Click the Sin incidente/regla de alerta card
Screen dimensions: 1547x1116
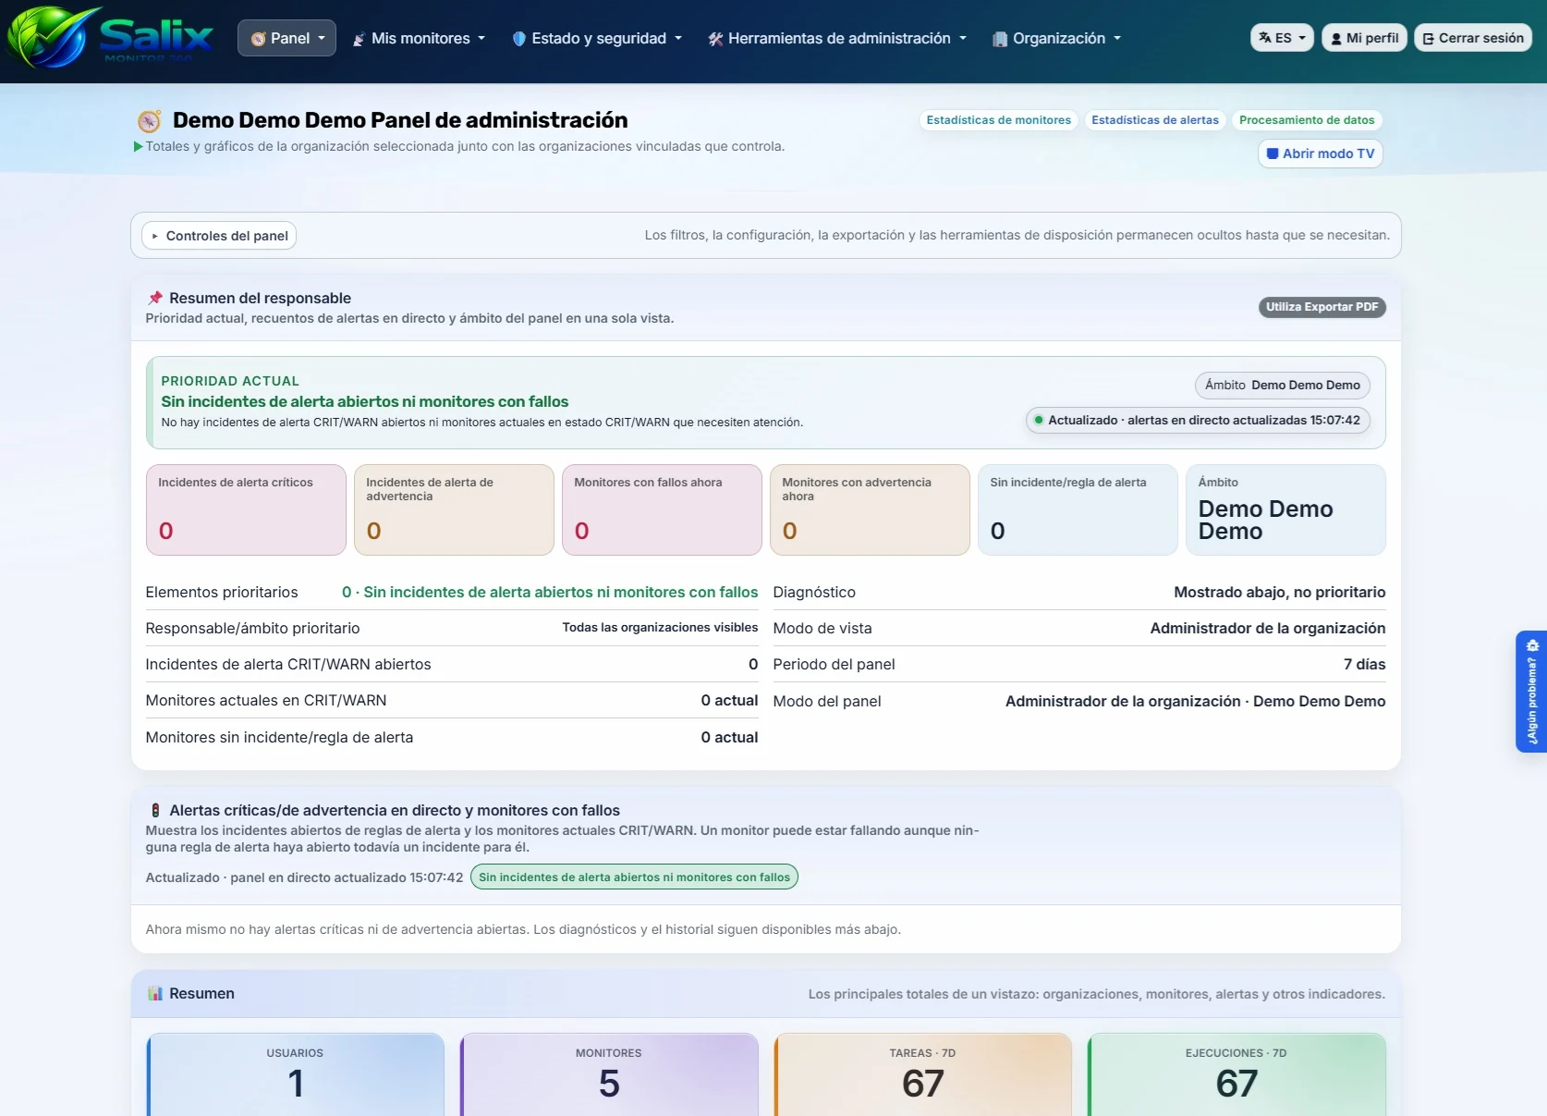click(x=1078, y=509)
